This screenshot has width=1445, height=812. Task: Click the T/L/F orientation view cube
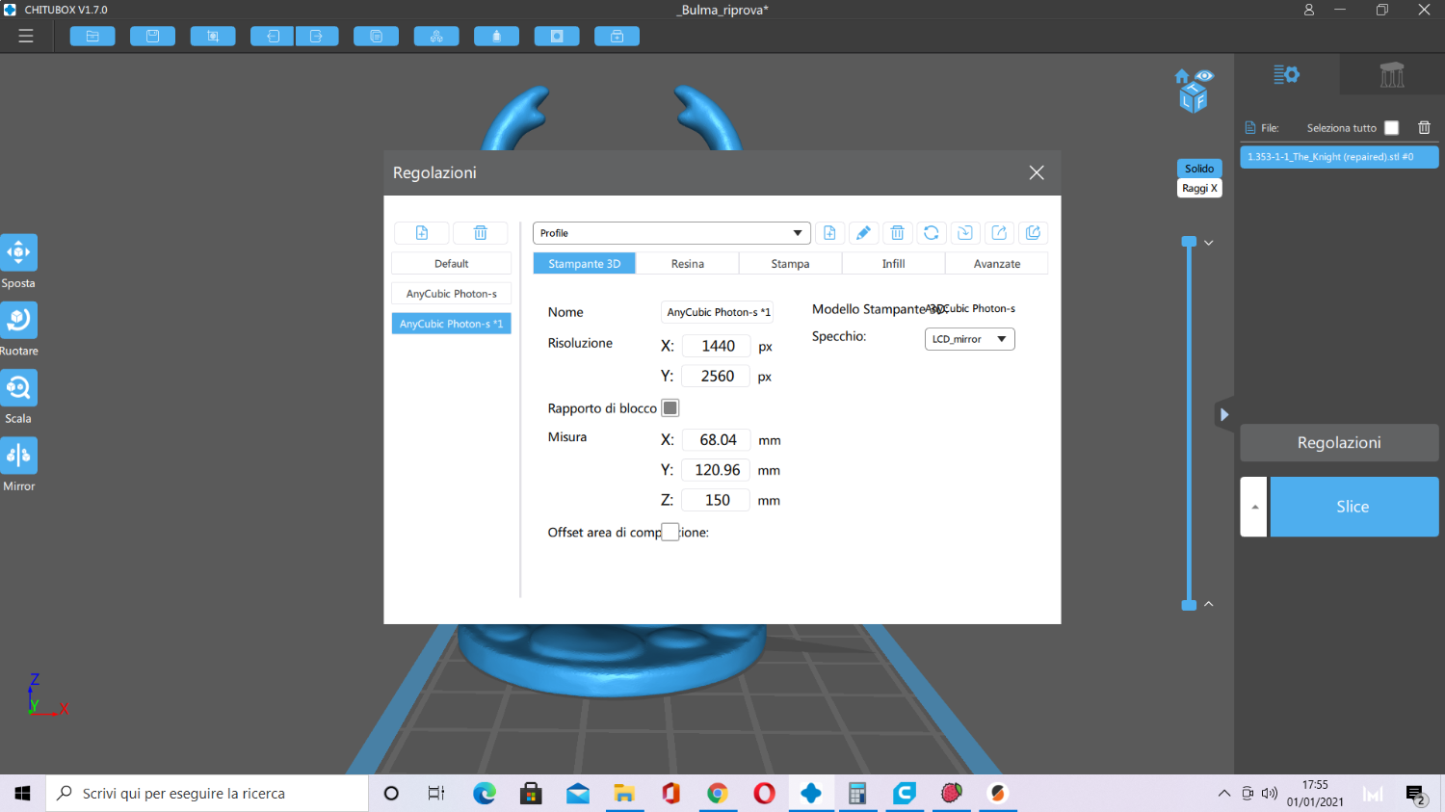(1194, 98)
